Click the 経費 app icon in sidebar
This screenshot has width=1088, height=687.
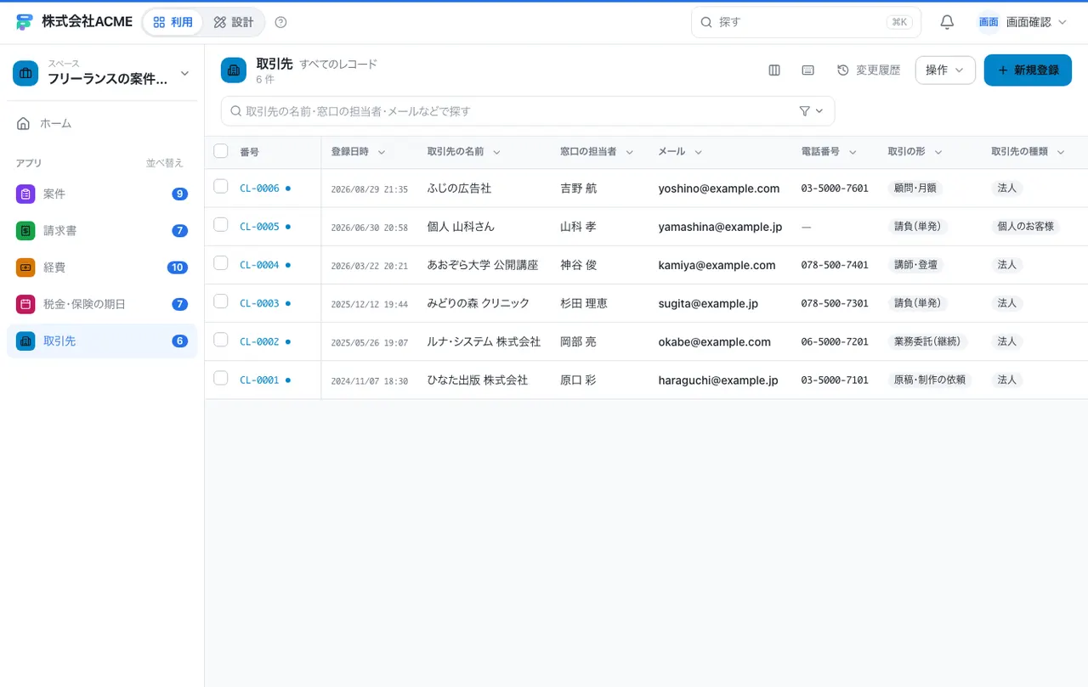click(25, 267)
